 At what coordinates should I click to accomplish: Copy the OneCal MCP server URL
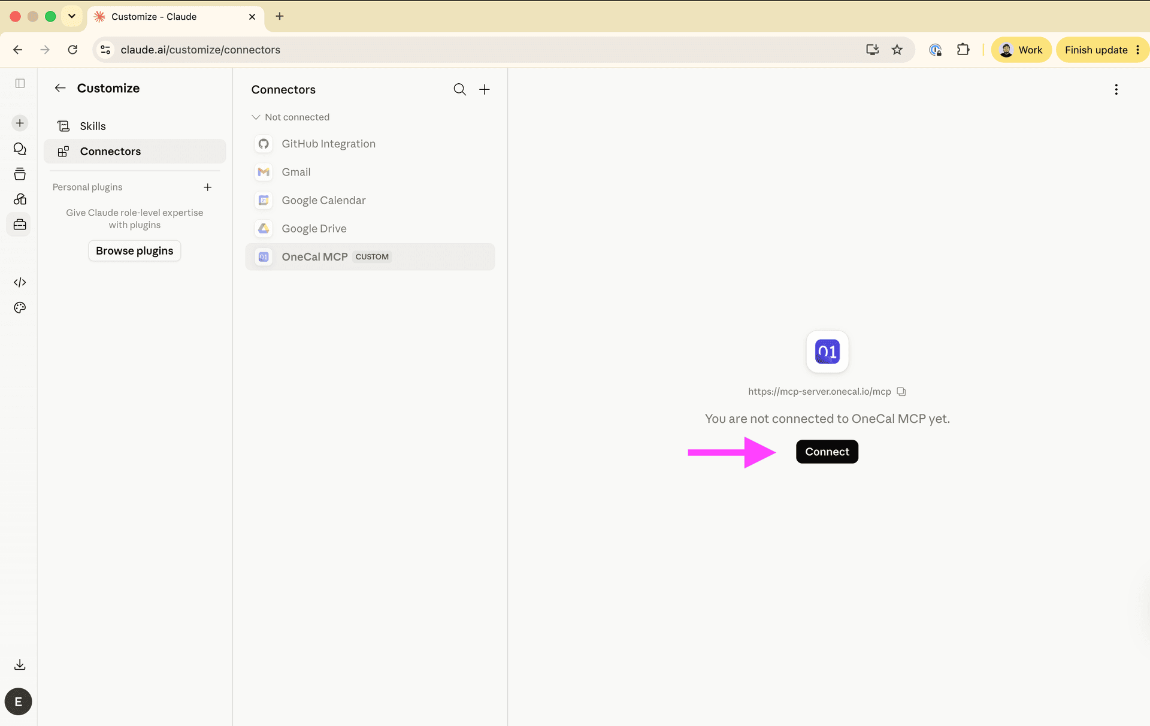901,392
